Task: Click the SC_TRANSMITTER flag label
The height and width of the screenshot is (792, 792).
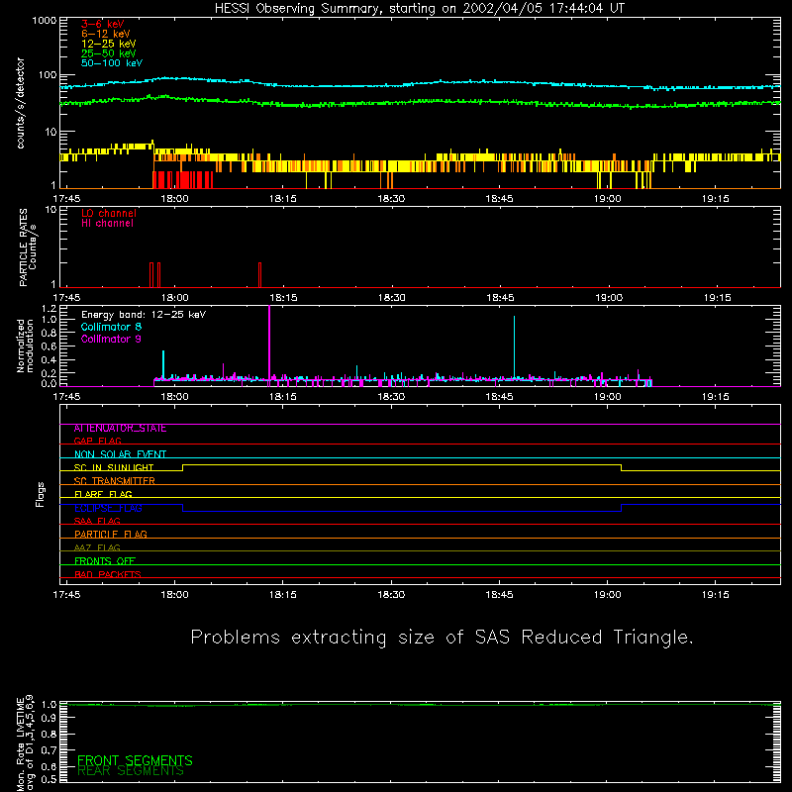Action: point(114,481)
